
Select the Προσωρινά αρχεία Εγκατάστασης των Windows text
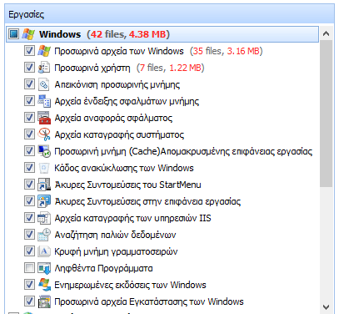[149, 301]
